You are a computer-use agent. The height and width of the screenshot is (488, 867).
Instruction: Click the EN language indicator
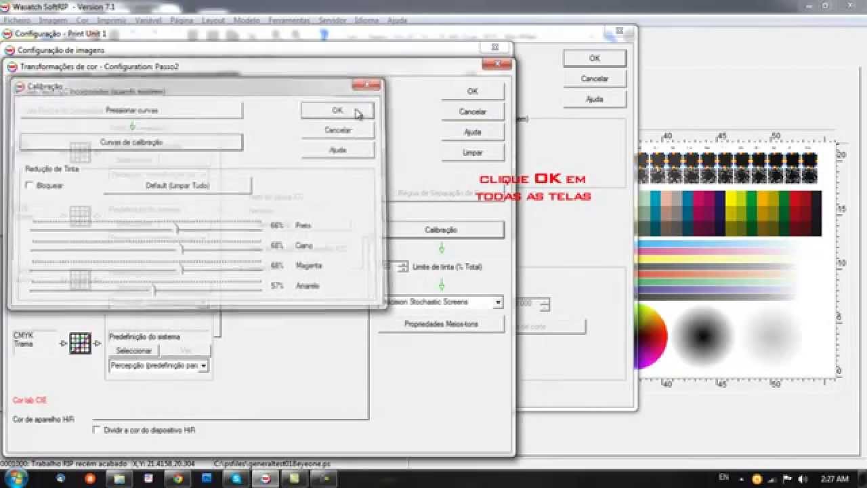(x=723, y=478)
